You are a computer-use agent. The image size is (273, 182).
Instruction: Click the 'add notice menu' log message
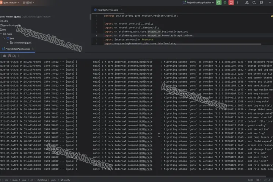pos(259,97)
